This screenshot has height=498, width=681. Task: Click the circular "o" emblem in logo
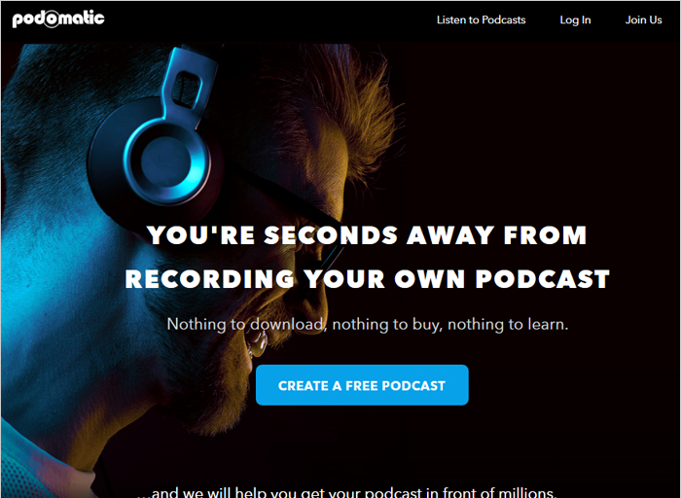tap(52, 19)
